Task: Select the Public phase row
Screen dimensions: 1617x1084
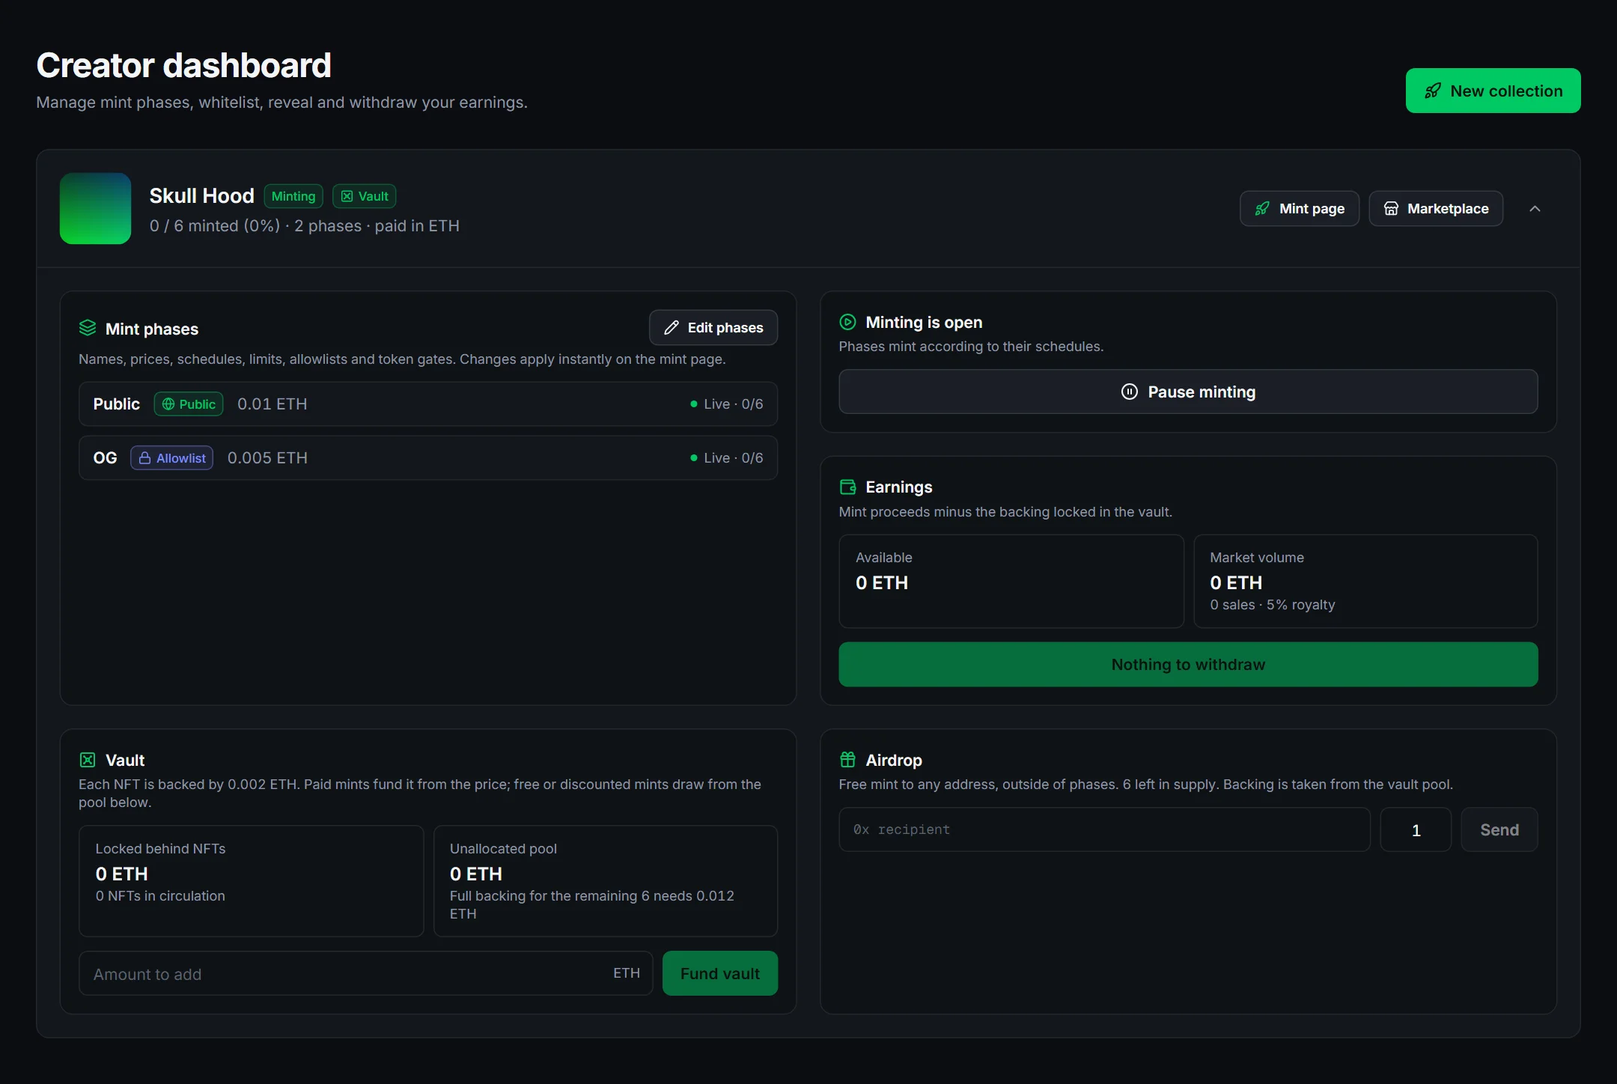Action: (x=428, y=404)
